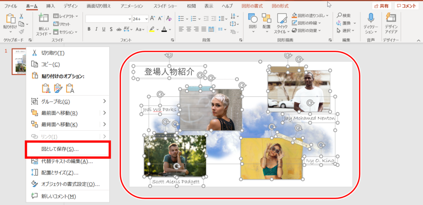Toggle italic formatting
Screen dimensions: 423x205
(96, 29)
